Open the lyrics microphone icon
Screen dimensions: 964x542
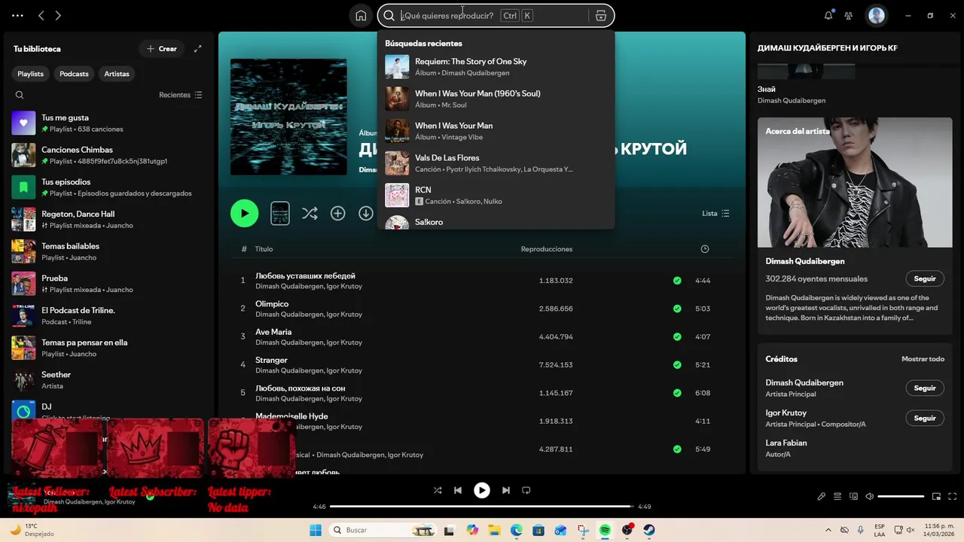click(822, 496)
